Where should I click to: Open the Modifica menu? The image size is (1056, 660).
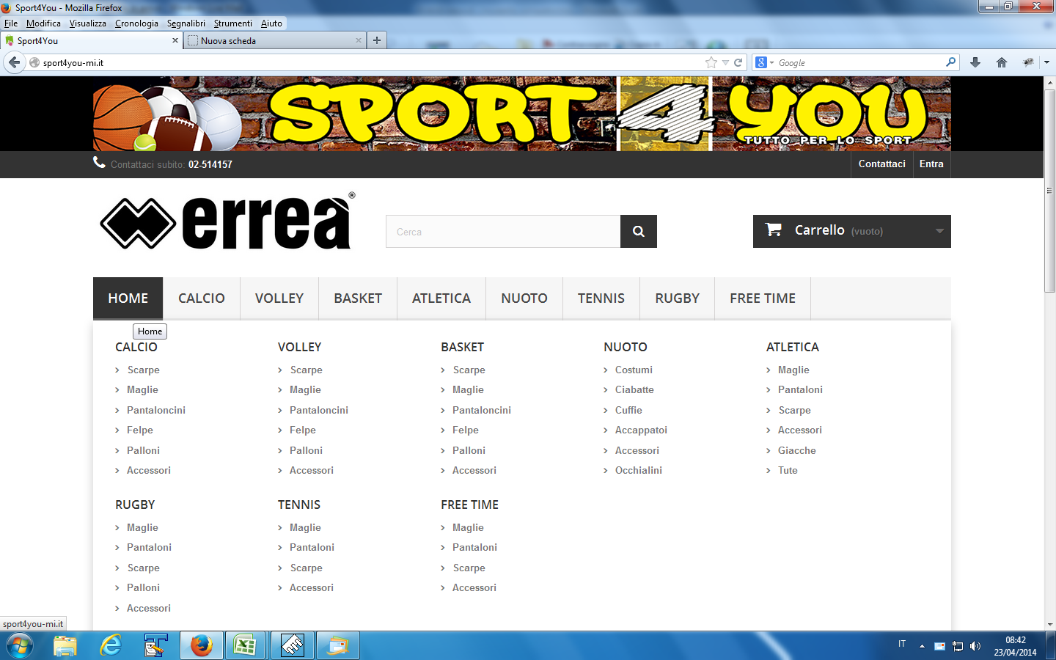43,23
